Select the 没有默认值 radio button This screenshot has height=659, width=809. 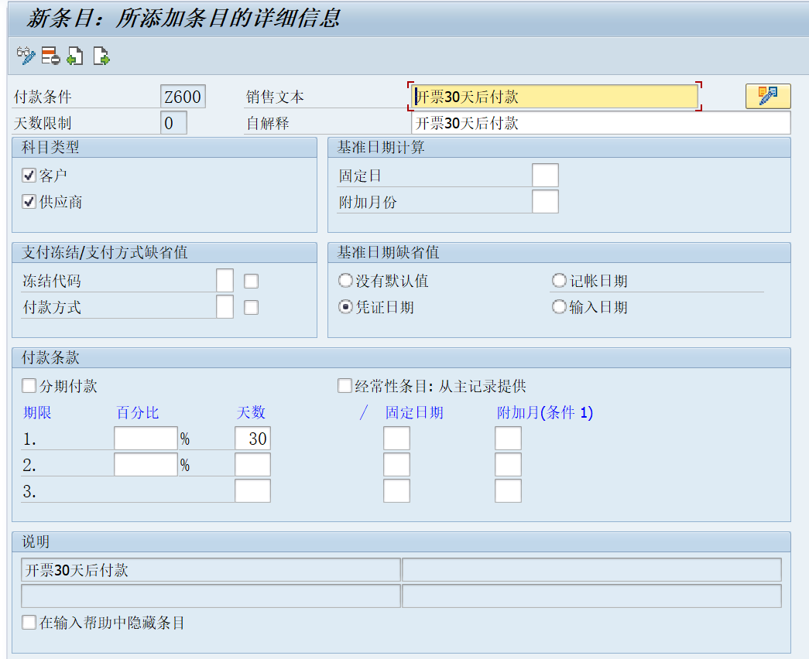click(x=345, y=280)
